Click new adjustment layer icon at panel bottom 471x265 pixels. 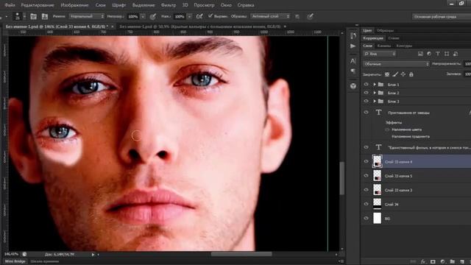pos(443,262)
